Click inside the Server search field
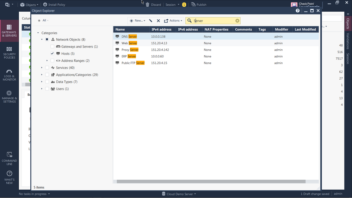 [213, 21]
